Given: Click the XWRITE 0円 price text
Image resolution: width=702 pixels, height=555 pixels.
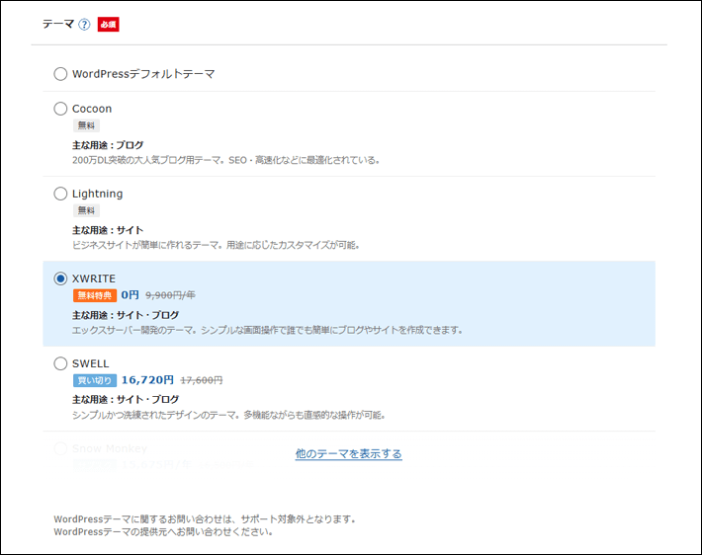Looking at the screenshot, I should coord(131,295).
